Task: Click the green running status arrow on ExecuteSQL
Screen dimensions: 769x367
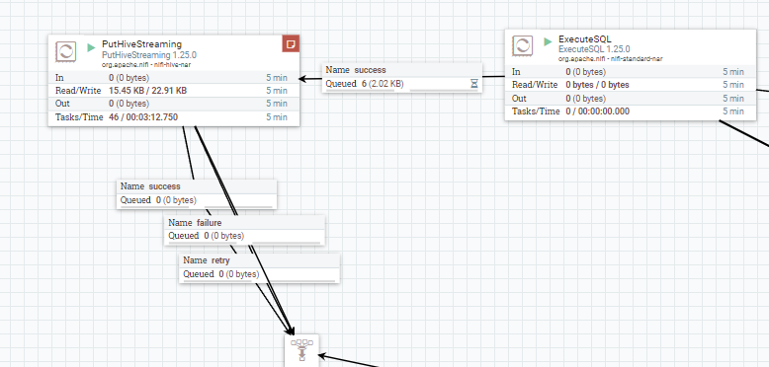Action: (x=548, y=42)
